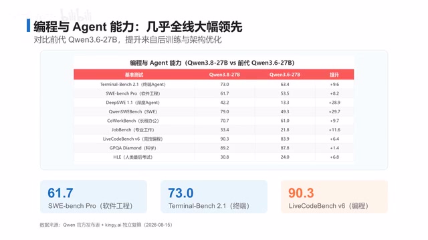Click the value 53.5 in the table
Screen dimensions: 428x240
click(x=285, y=93)
